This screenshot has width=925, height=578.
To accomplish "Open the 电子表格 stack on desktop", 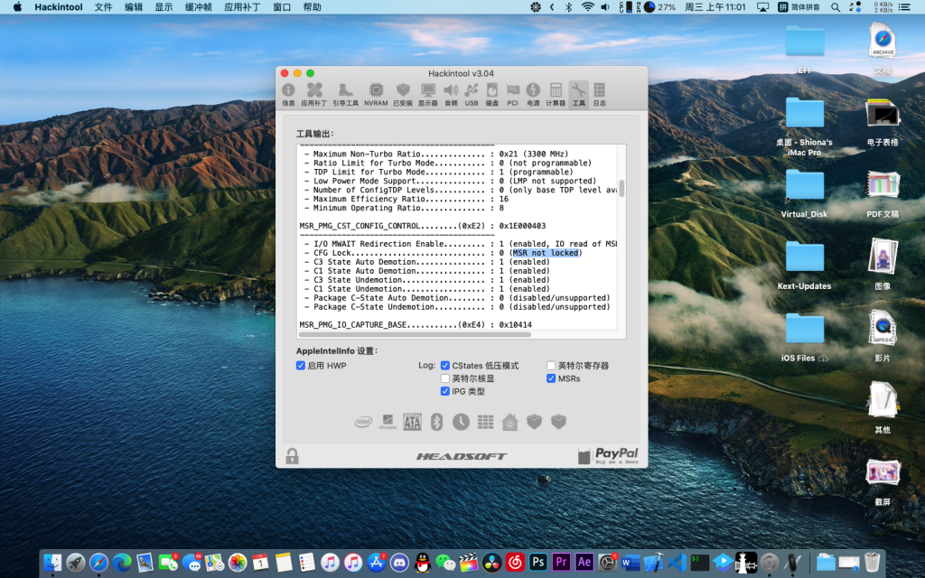I will [883, 113].
